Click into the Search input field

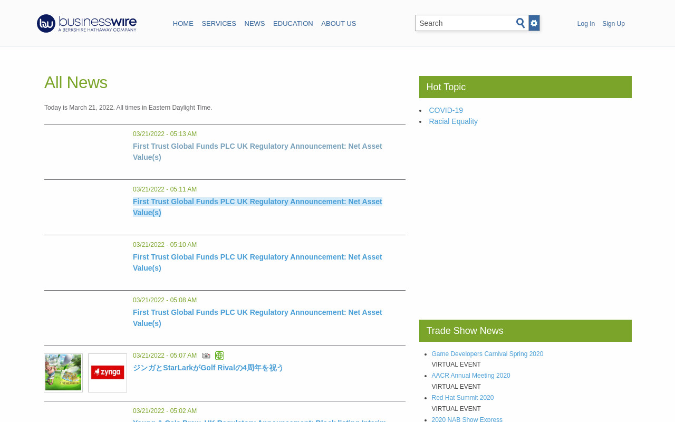coord(465,23)
